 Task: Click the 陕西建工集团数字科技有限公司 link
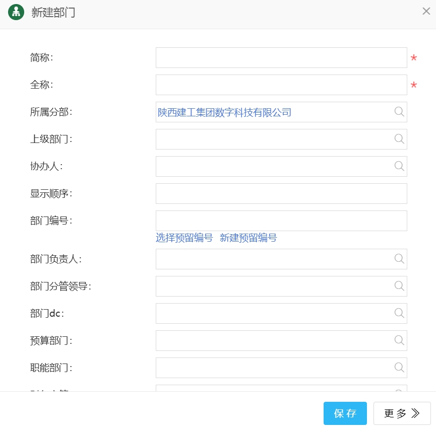225,112
